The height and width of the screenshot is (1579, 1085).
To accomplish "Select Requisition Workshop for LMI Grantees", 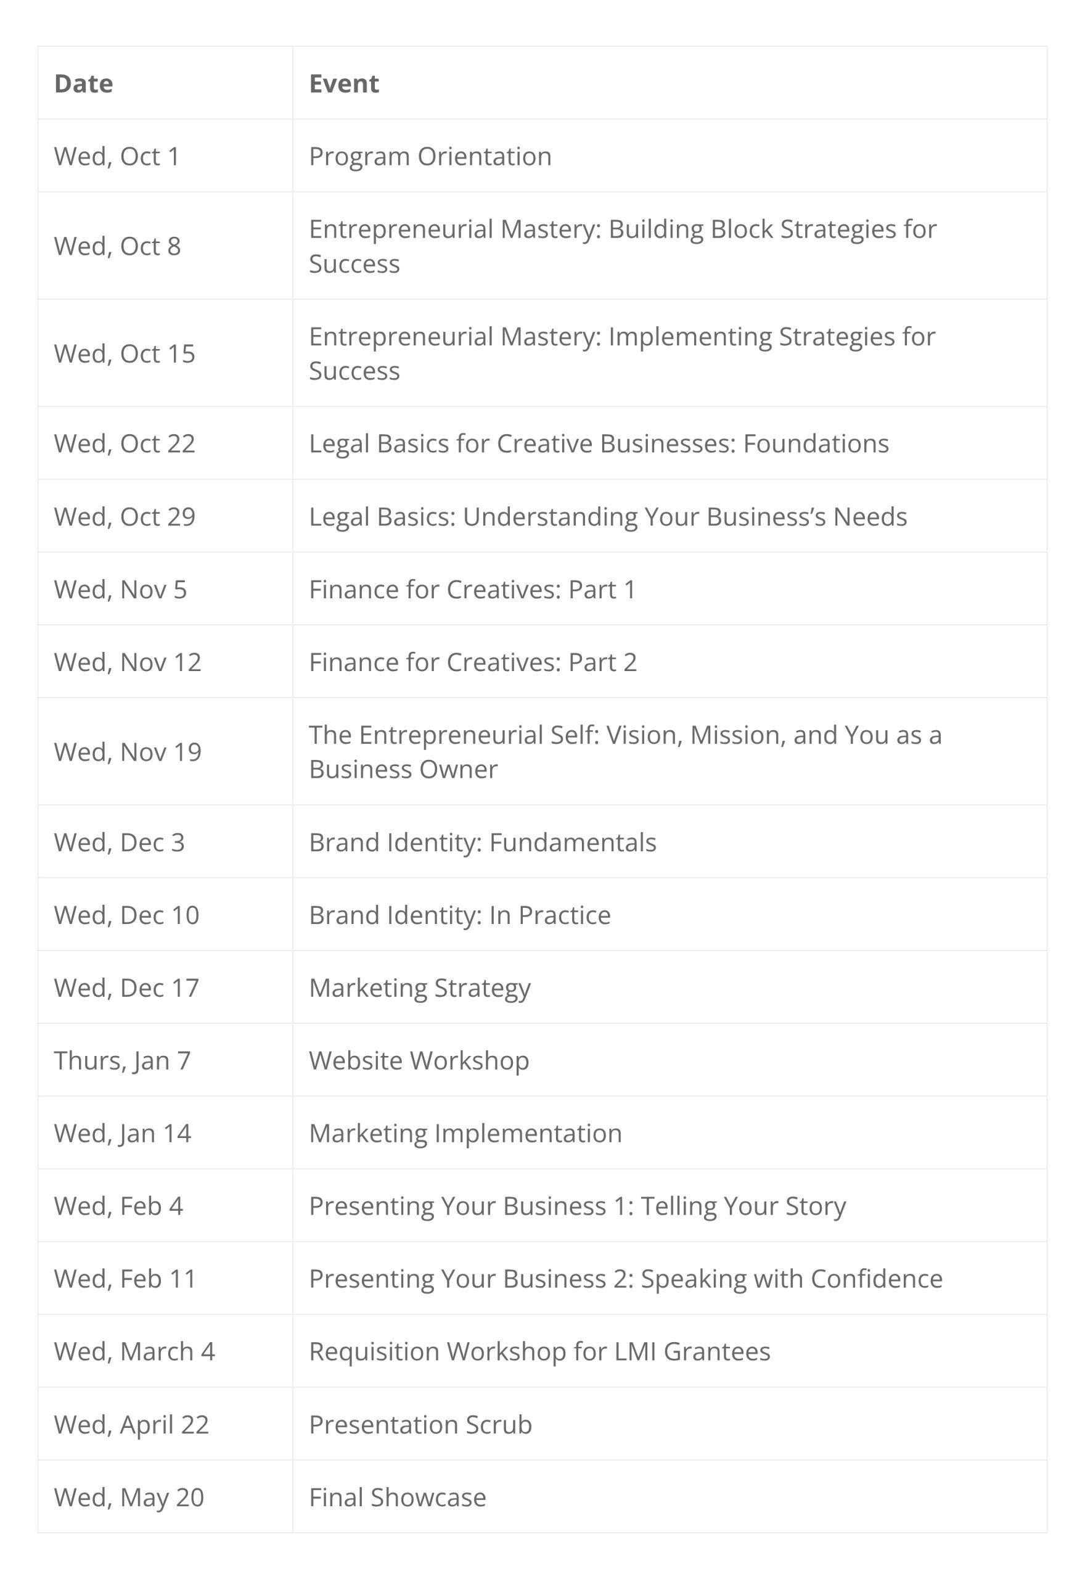I will [539, 1352].
